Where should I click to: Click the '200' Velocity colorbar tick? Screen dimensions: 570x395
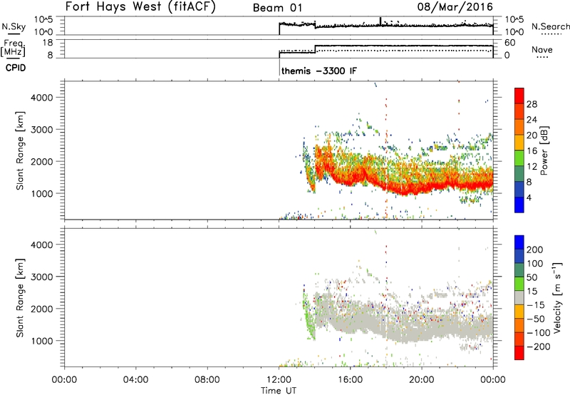[x=535, y=250]
